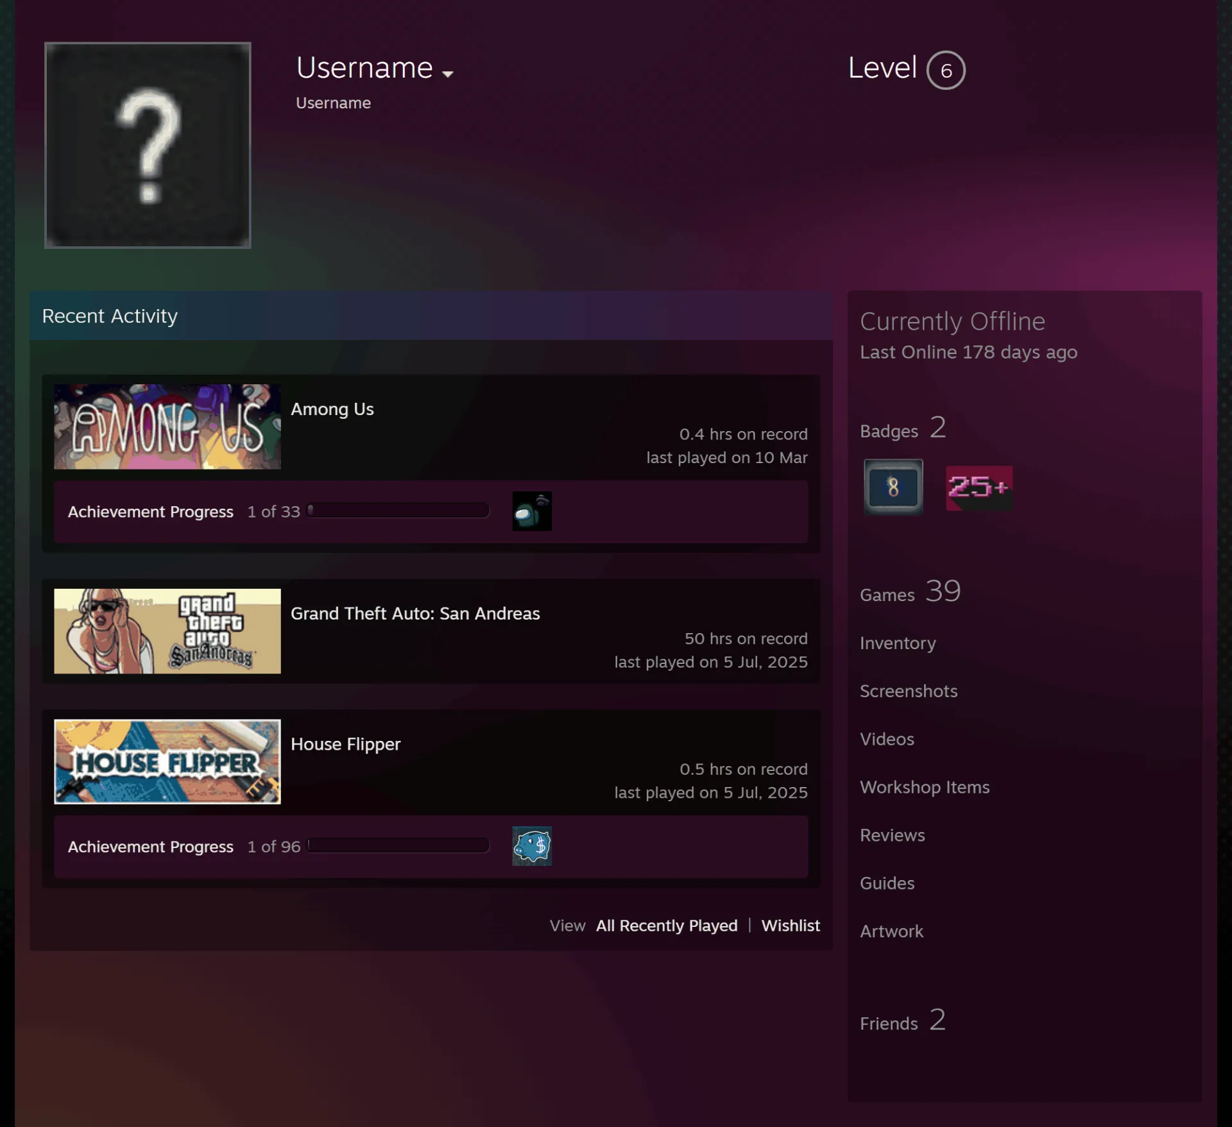The image size is (1232, 1127).
Task: Open Grand Theft Auto: San Andreas title
Action: click(x=415, y=614)
